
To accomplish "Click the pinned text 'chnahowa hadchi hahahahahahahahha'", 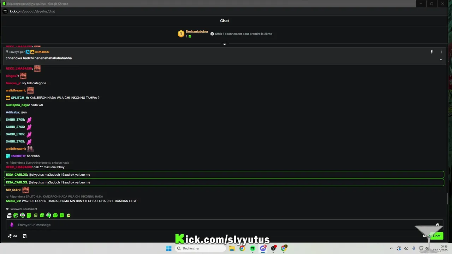I will [x=39, y=58].
